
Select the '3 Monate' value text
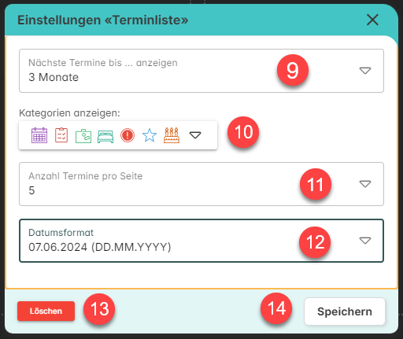[54, 77]
